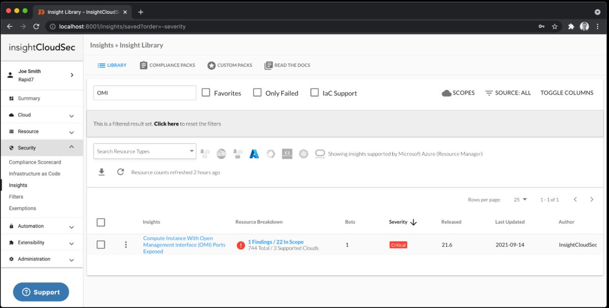Enable the Favorites checkbox
Viewport: 609px width, 308px height.
tap(206, 92)
